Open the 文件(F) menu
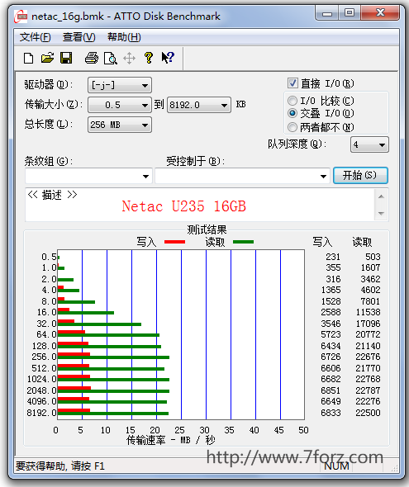This screenshot has width=409, height=487. coord(36,37)
